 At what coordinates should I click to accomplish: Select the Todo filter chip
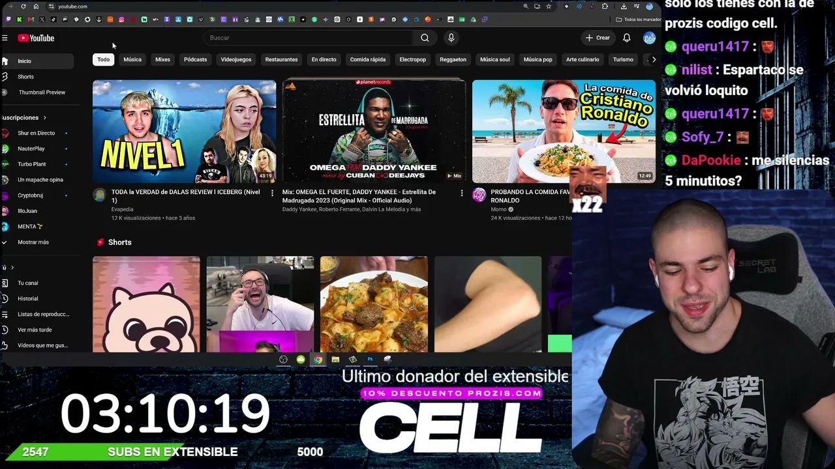pyautogui.click(x=104, y=59)
